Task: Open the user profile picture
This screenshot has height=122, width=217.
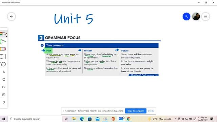Action: tap(196, 17)
